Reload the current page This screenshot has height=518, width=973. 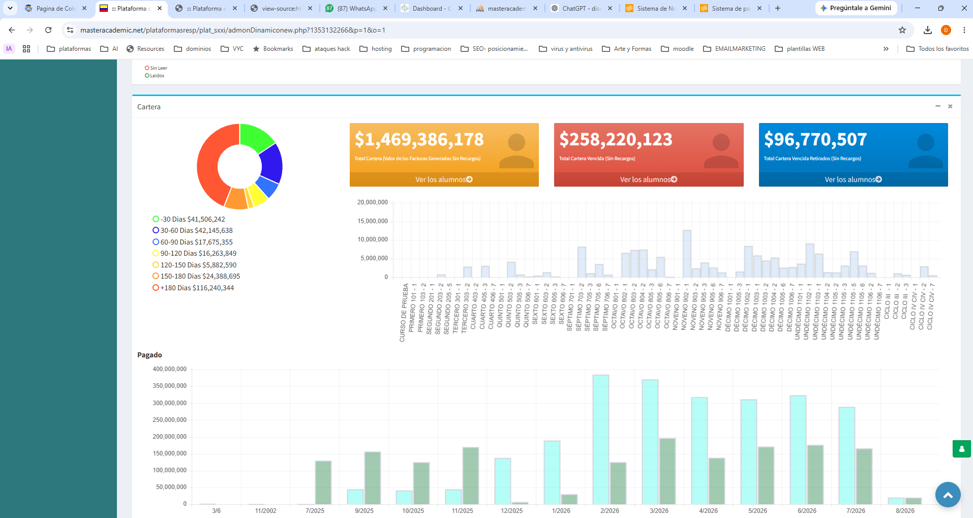tap(48, 30)
